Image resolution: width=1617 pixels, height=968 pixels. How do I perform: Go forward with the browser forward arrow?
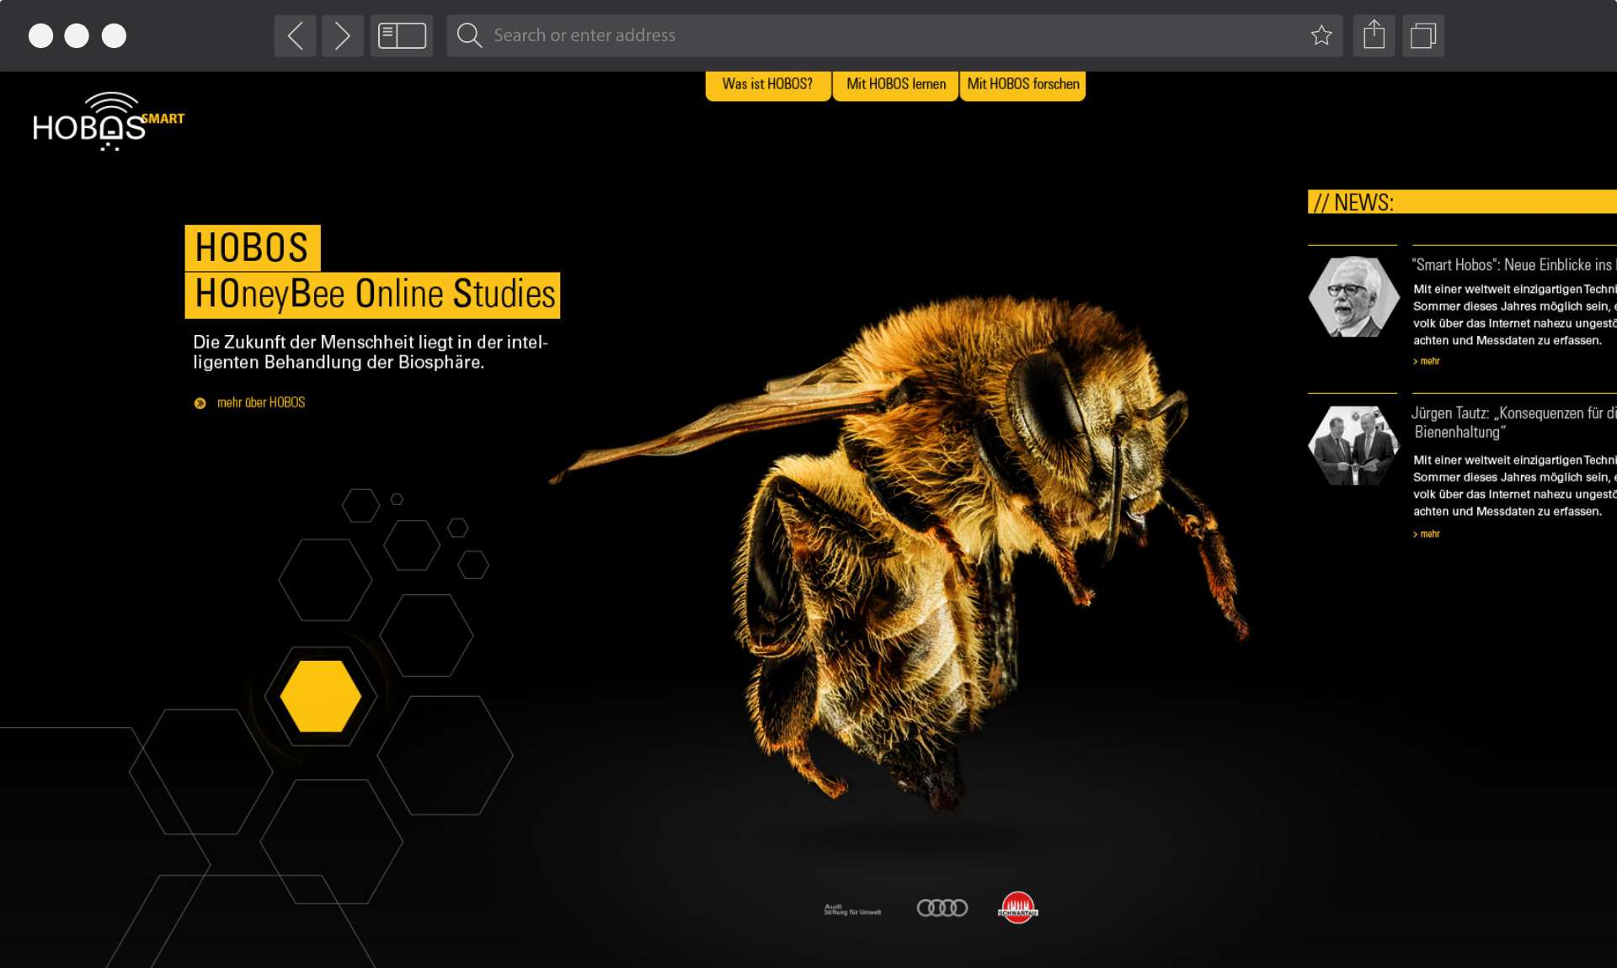tap(342, 35)
